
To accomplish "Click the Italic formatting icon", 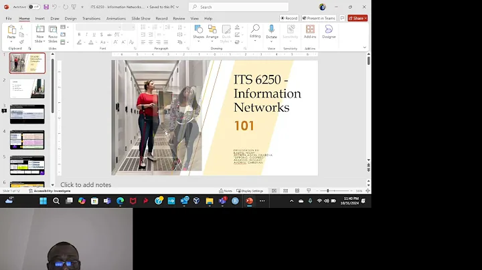I will point(86,35).
